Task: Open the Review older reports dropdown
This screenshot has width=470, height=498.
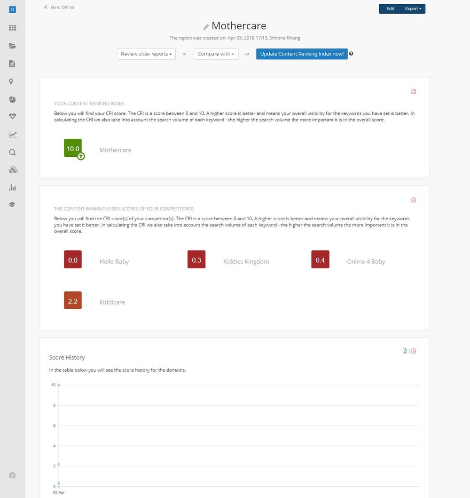Action: point(146,54)
